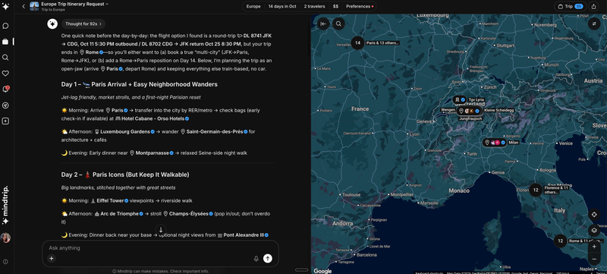Image resolution: width=607 pixels, height=274 pixels.
Task: Open the Champs-Élysées place link
Action: tap(188, 213)
